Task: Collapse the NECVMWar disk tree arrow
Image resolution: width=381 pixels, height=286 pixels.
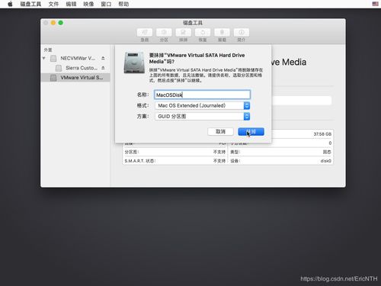Action: pyautogui.click(x=44, y=59)
